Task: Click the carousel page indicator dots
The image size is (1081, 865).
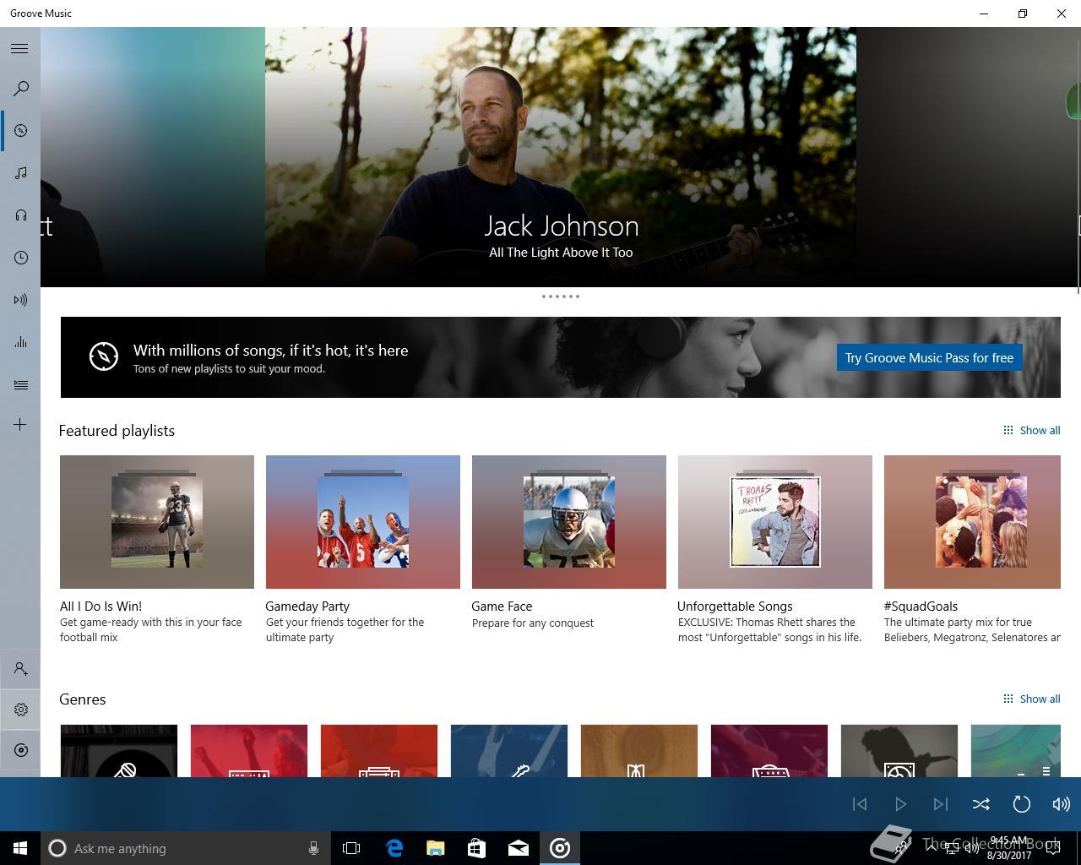Action: click(x=561, y=296)
